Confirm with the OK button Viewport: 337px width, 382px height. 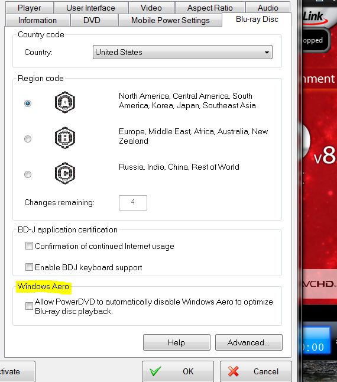coord(178,371)
